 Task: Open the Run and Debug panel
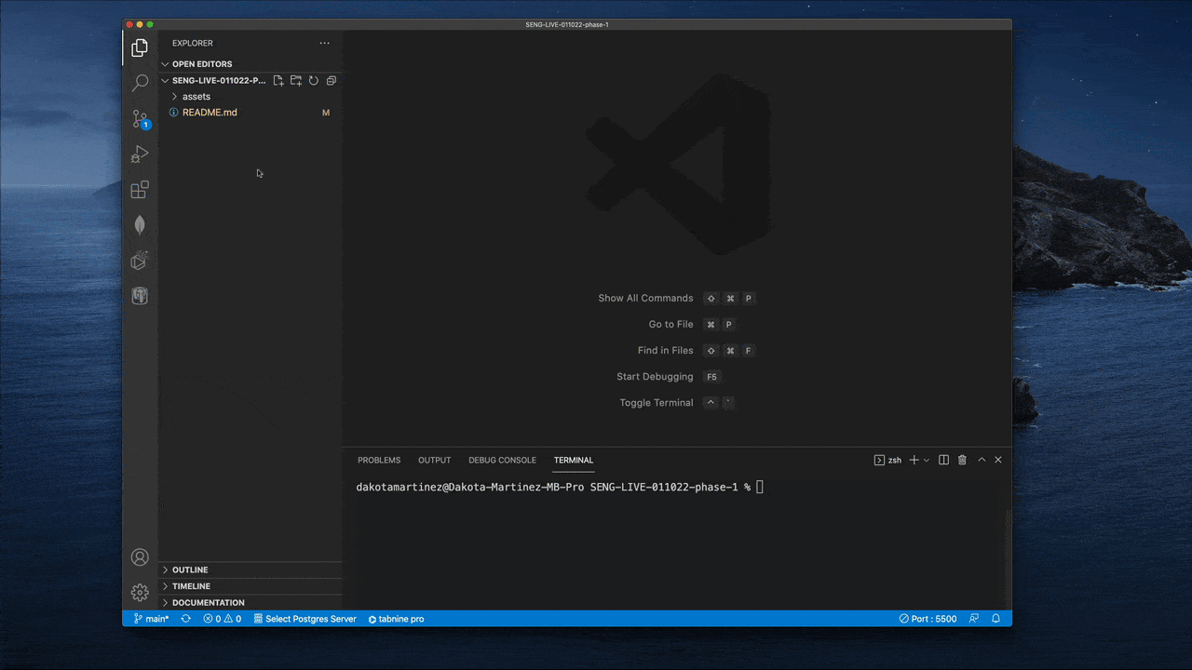click(140, 154)
